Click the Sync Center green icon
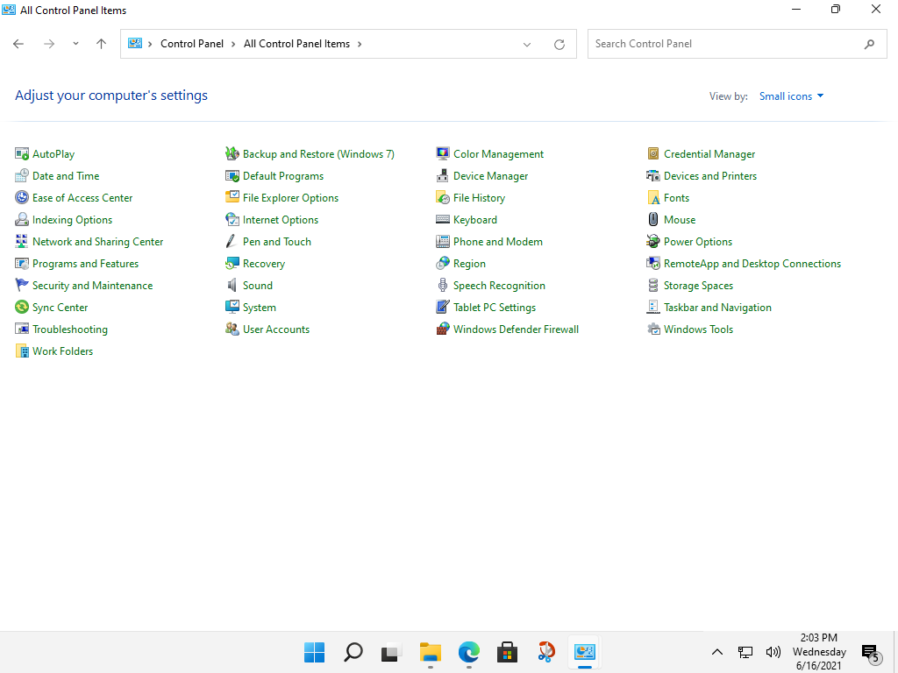 click(22, 308)
